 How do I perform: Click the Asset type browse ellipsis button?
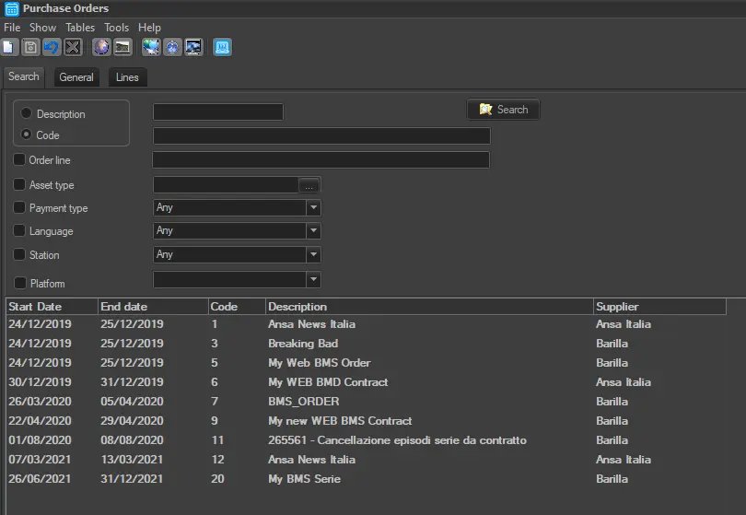coord(309,185)
